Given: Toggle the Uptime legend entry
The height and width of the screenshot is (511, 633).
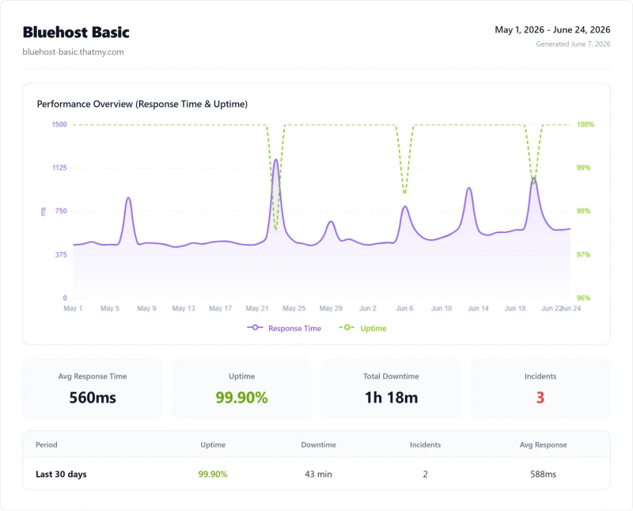Looking at the screenshot, I should 362,328.
